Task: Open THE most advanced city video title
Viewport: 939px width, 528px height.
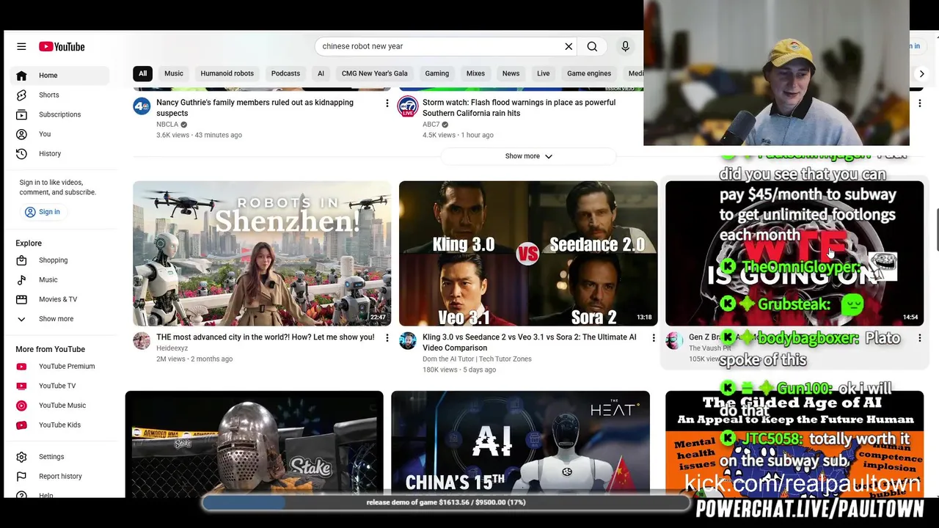Action: [x=265, y=337]
